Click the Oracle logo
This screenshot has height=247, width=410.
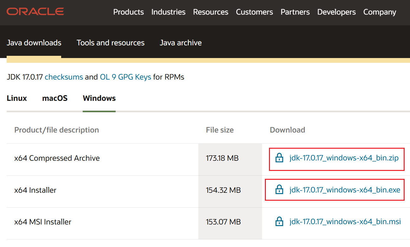coord(35,12)
